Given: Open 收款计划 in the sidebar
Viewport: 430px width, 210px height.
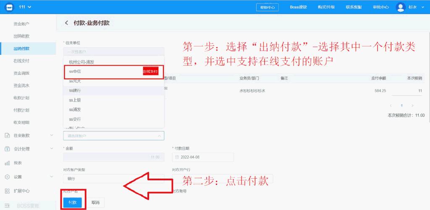Looking at the screenshot, I should [x=21, y=98].
